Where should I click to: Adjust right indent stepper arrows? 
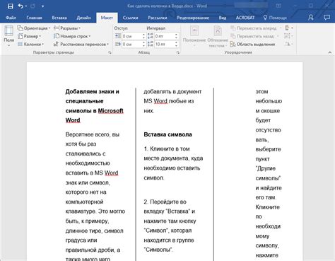[143, 44]
